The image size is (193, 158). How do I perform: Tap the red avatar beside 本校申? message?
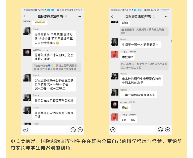pos(114,54)
